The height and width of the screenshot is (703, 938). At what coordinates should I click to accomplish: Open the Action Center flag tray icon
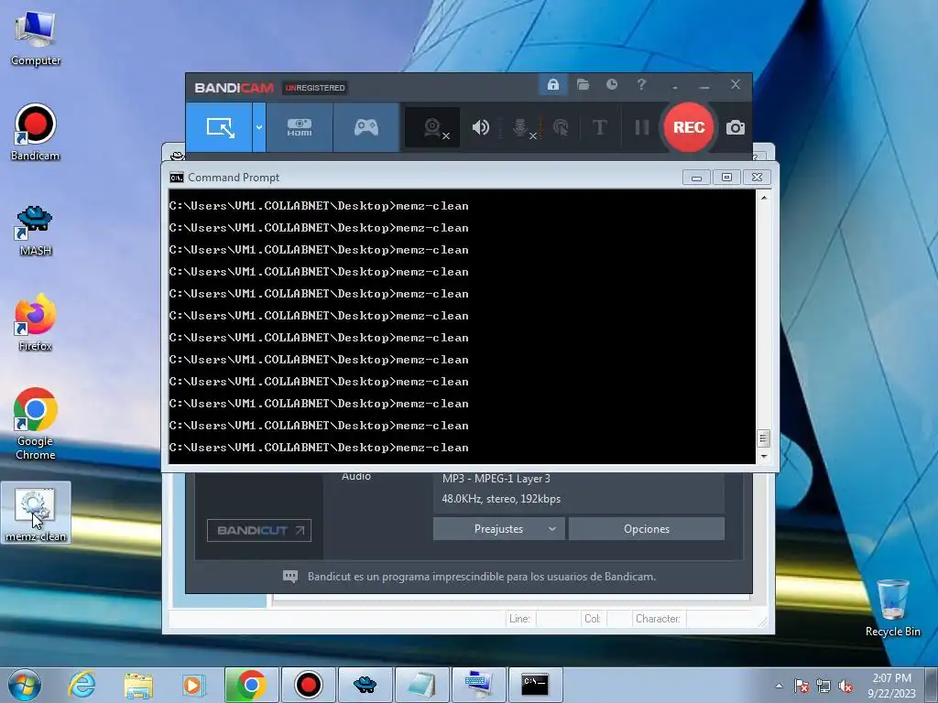click(802, 686)
